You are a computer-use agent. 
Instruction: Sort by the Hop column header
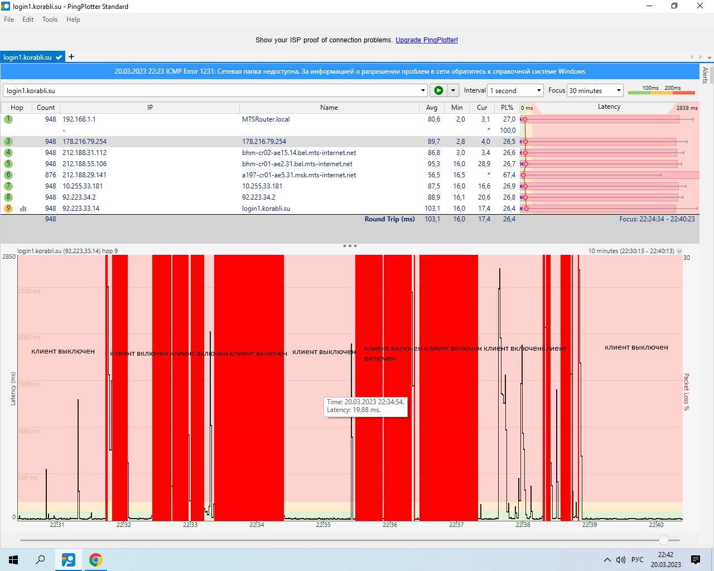click(17, 108)
